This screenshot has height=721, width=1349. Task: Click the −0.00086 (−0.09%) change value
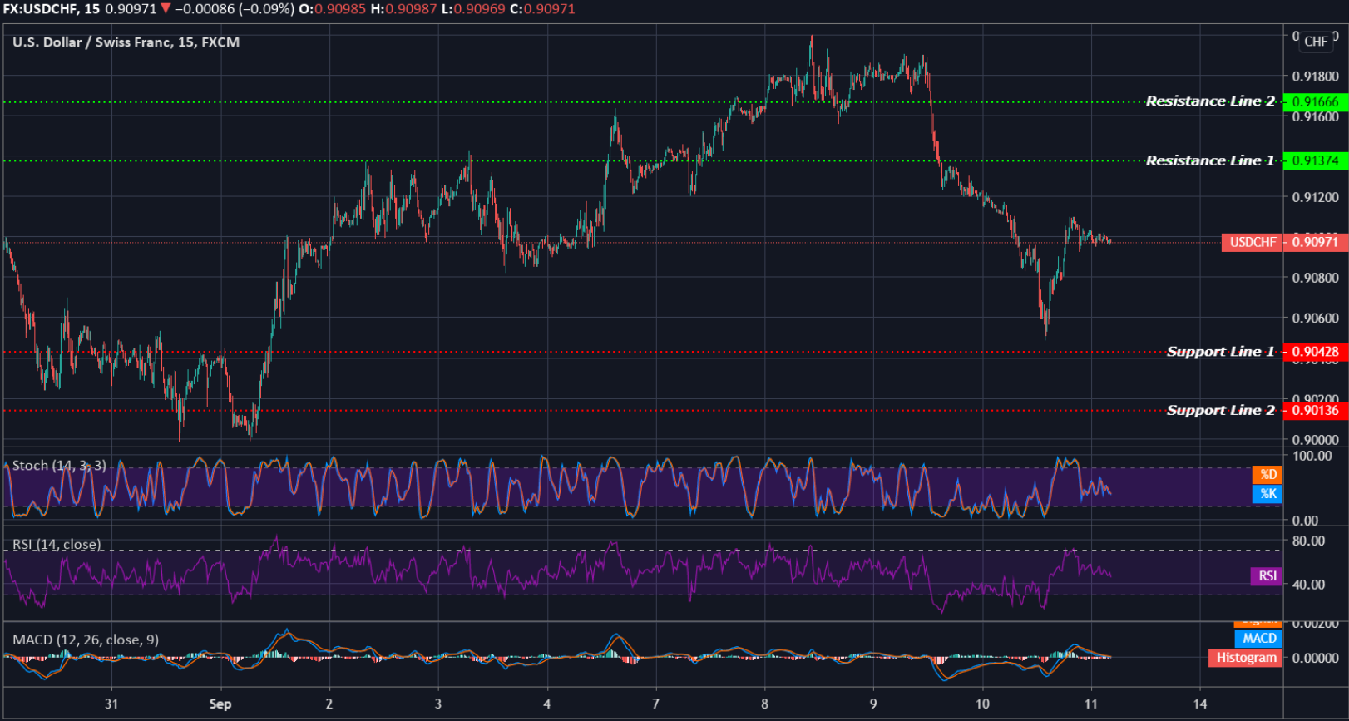tap(235, 9)
